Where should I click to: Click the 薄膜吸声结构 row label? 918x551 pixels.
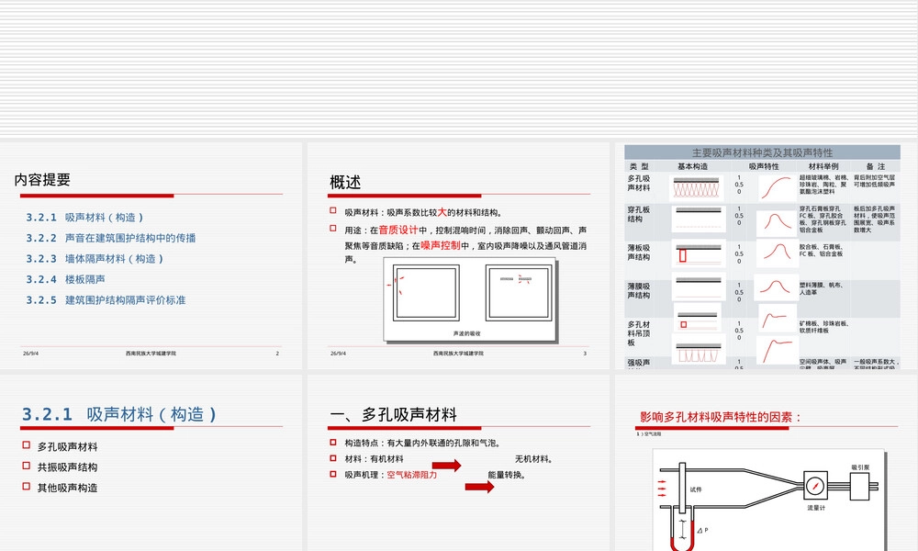pyautogui.click(x=639, y=290)
